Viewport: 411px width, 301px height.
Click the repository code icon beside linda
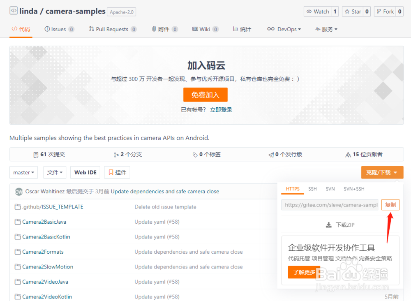14,11
